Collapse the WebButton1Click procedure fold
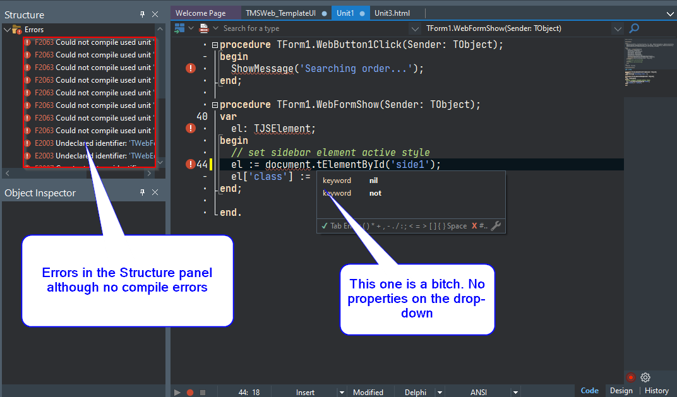This screenshot has width=677, height=397. pos(215,45)
